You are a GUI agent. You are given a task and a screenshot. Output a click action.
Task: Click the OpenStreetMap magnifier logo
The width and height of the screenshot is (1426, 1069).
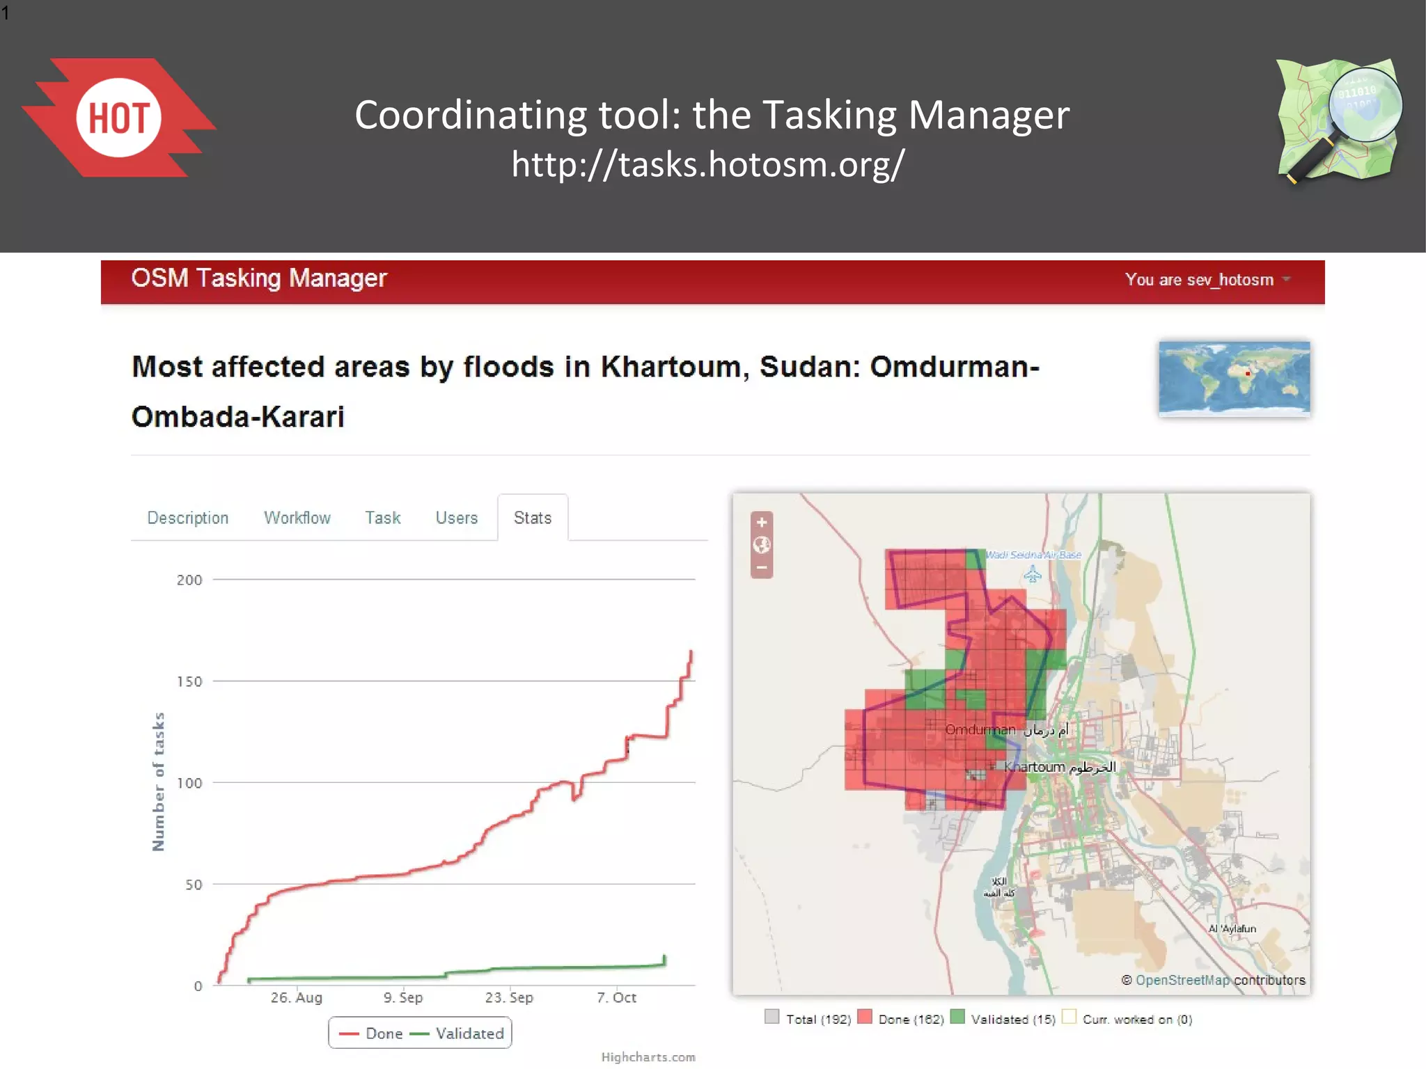pyautogui.click(x=1338, y=121)
